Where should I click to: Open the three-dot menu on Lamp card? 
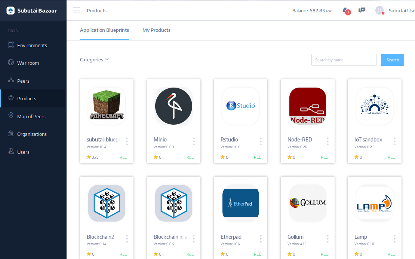pyautogui.click(x=394, y=239)
